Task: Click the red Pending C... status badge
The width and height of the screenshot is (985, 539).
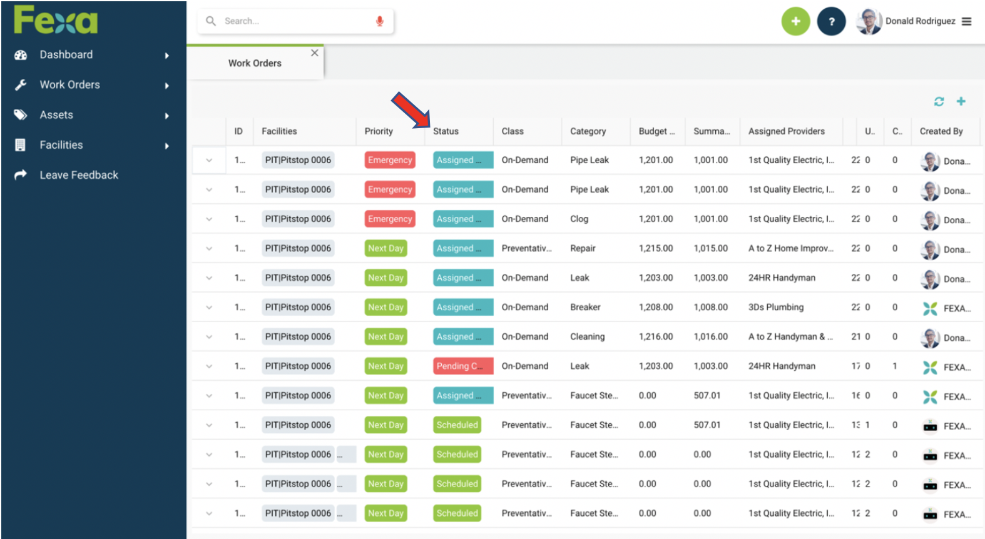Action: (x=463, y=366)
